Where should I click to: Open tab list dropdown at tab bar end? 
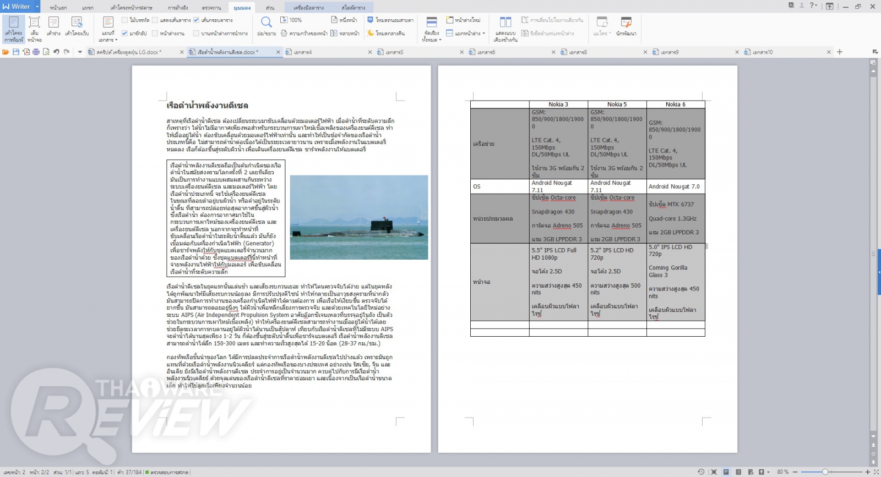tap(875, 52)
